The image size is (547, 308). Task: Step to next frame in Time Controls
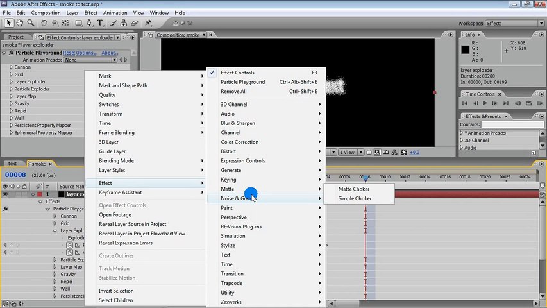pos(495,103)
